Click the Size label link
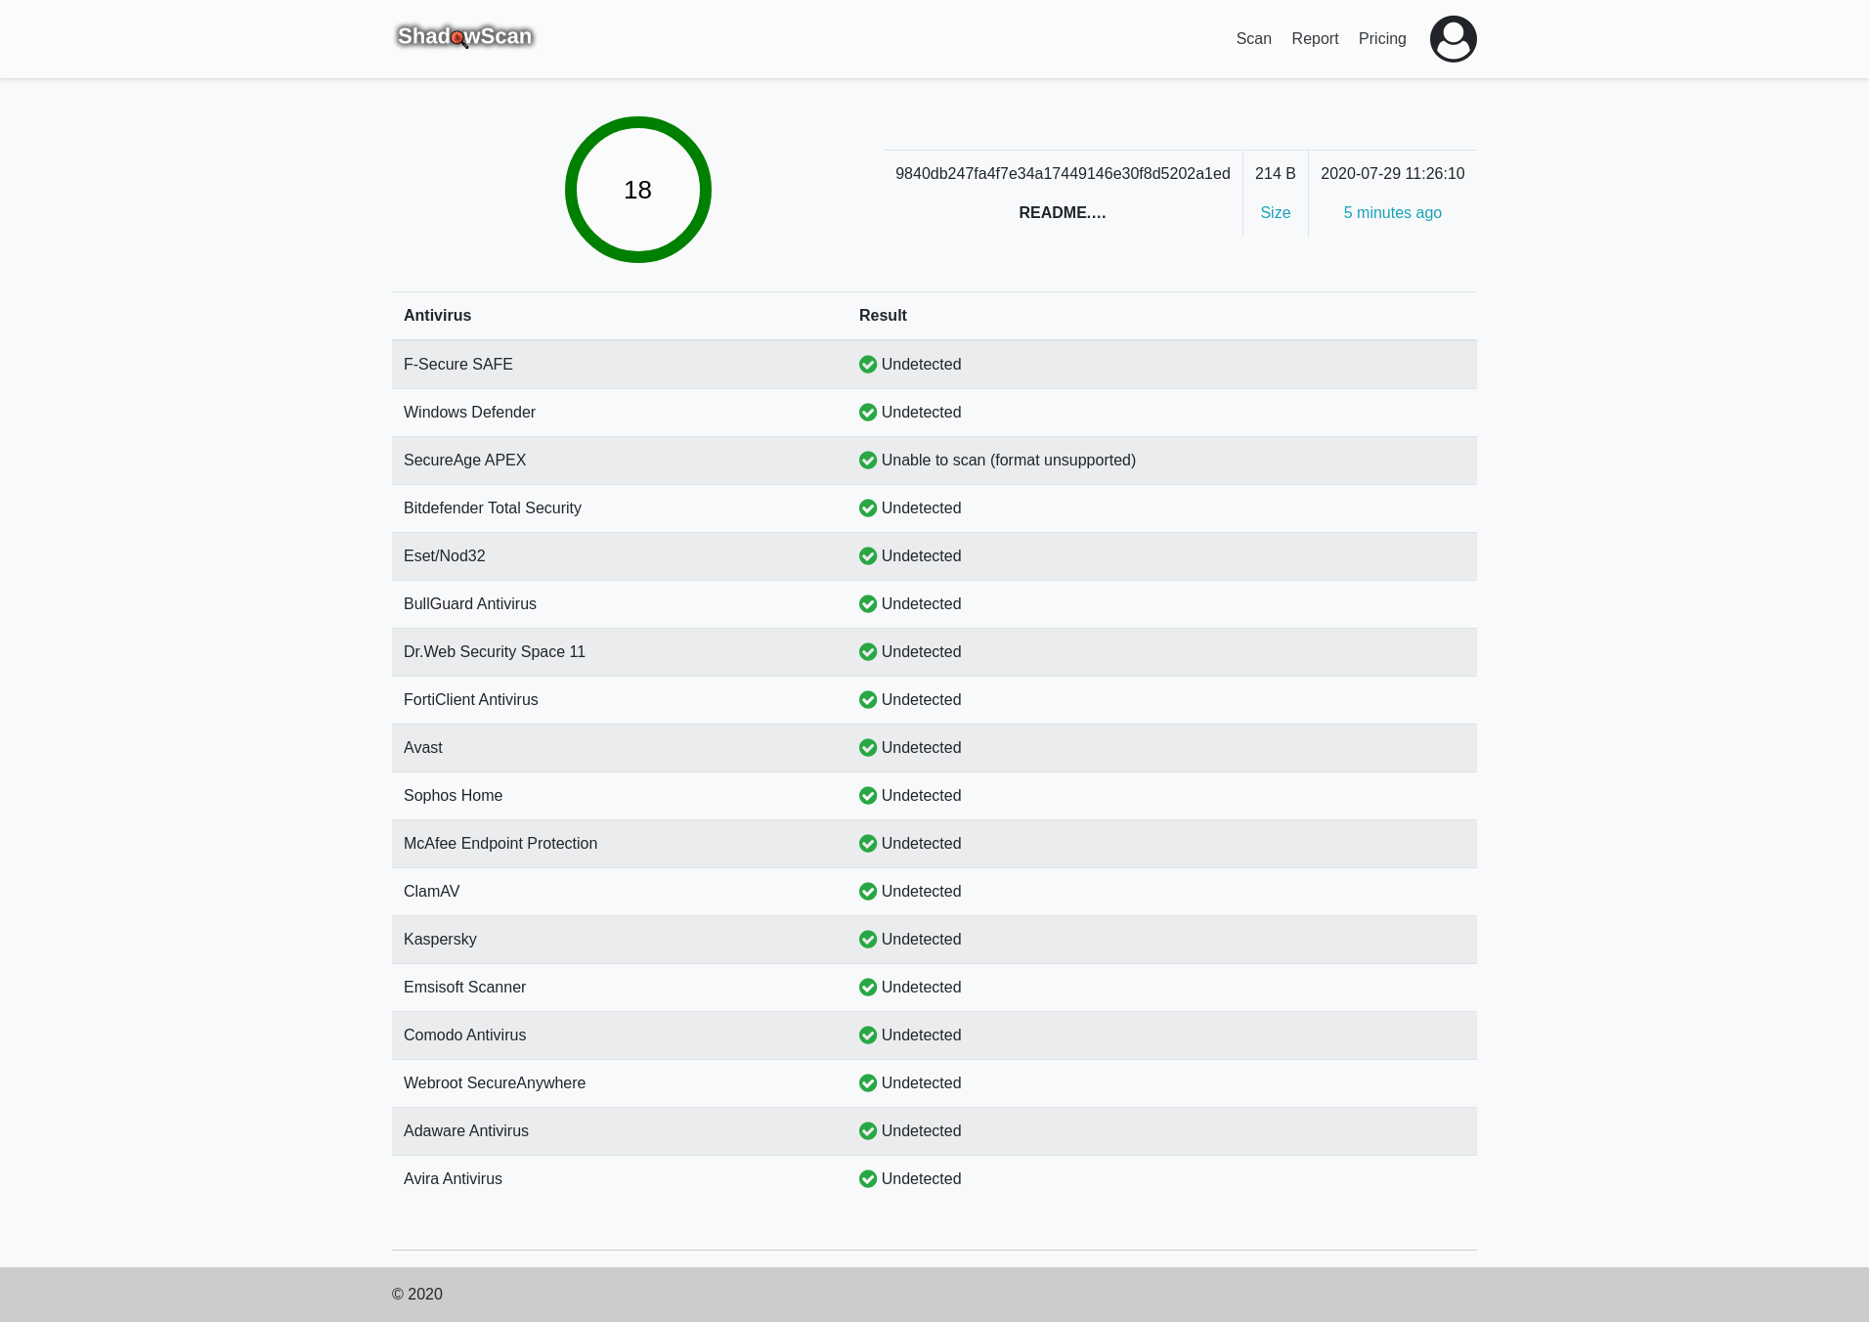This screenshot has height=1322, width=1869. coord(1275,213)
